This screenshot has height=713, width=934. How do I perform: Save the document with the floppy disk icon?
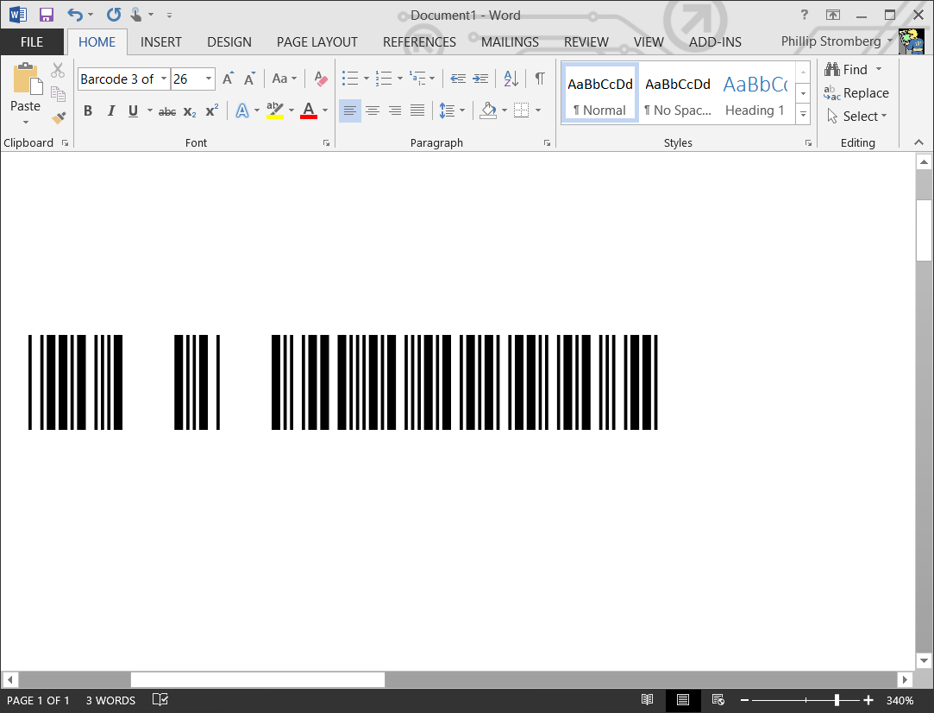point(46,15)
